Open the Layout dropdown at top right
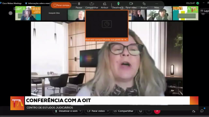The image size is (209, 117). click(x=204, y=11)
